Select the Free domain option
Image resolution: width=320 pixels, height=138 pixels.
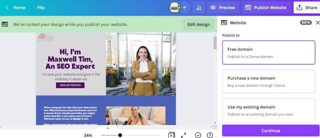[x=268, y=52]
